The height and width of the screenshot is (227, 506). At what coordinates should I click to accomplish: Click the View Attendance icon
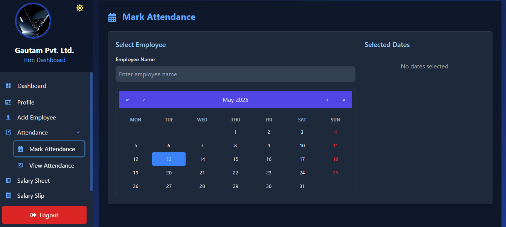click(20, 166)
